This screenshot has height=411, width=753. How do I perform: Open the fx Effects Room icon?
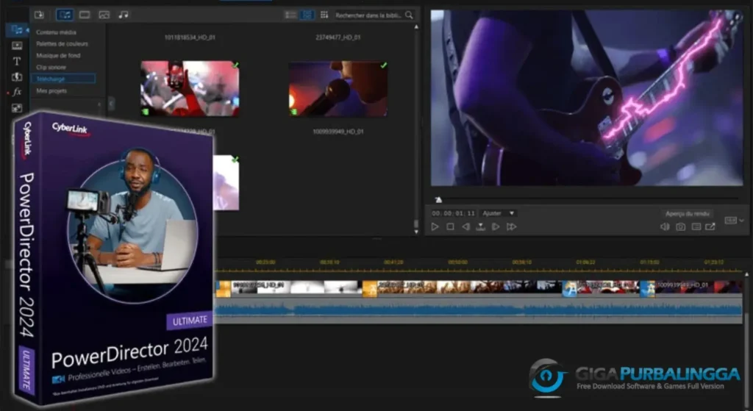point(17,92)
